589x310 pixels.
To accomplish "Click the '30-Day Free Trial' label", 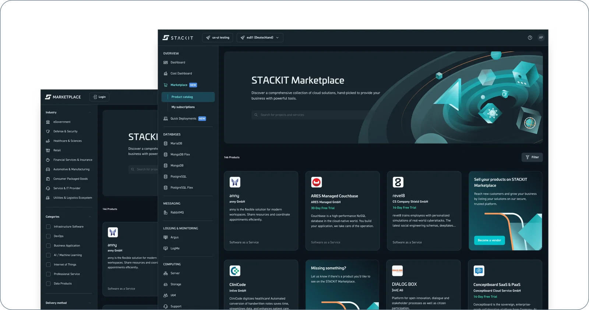I will [323, 208].
